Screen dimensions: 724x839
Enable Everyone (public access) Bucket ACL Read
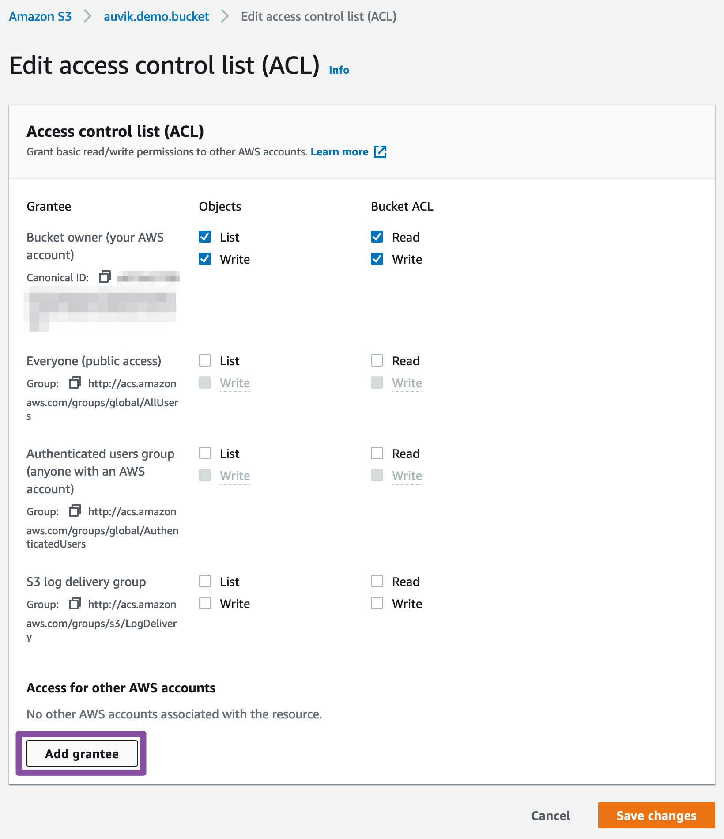coord(377,361)
